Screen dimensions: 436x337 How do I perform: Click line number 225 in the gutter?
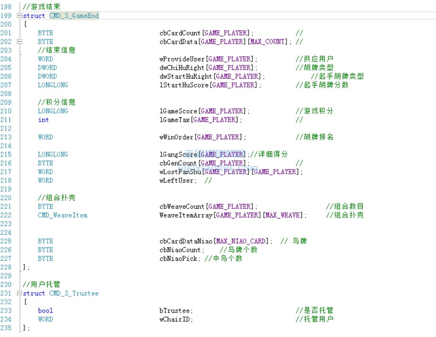coord(6,241)
